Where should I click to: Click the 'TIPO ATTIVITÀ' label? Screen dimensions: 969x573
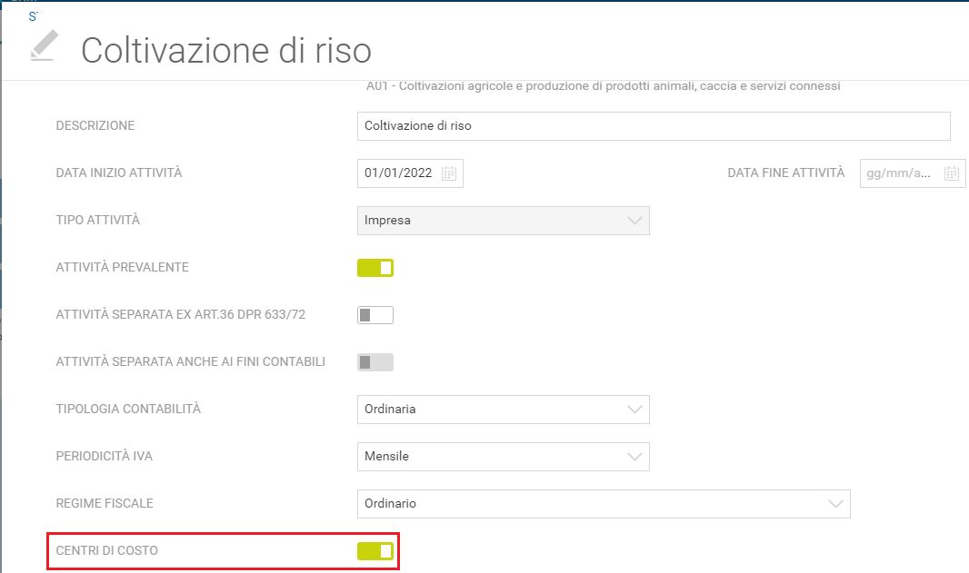[x=97, y=220]
